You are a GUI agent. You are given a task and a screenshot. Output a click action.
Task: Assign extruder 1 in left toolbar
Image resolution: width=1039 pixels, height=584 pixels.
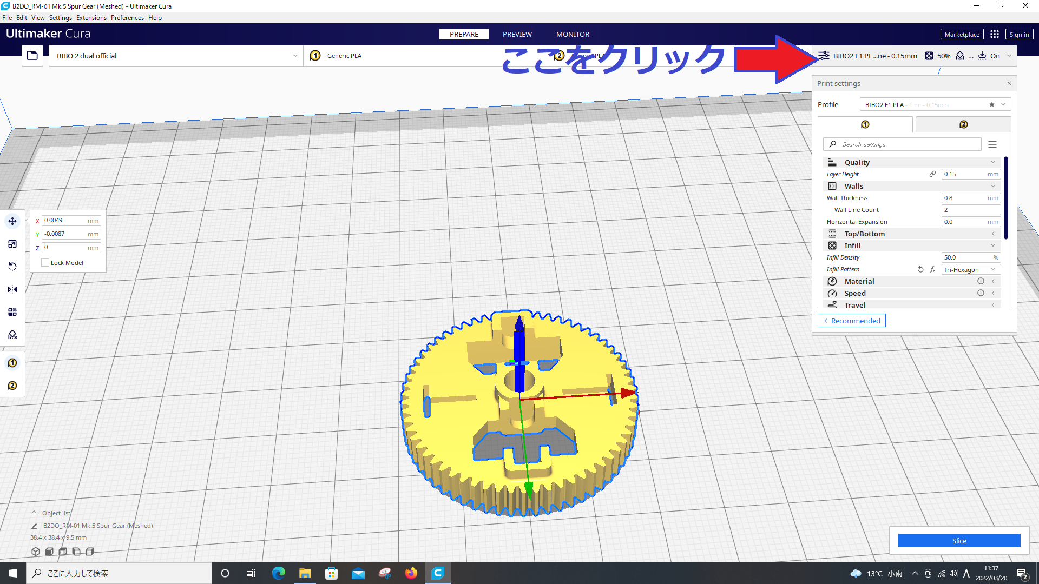(12, 363)
